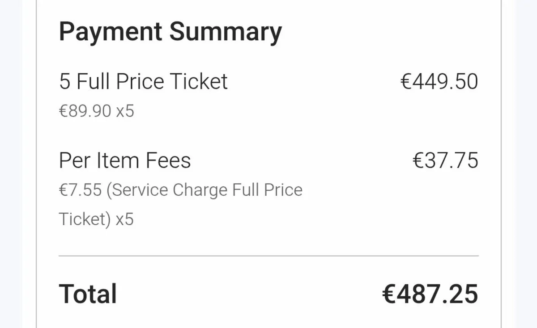Click the €37.75 fees amount
Image resolution: width=537 pixels, height=328 pixels.
[x=445, y=160]
